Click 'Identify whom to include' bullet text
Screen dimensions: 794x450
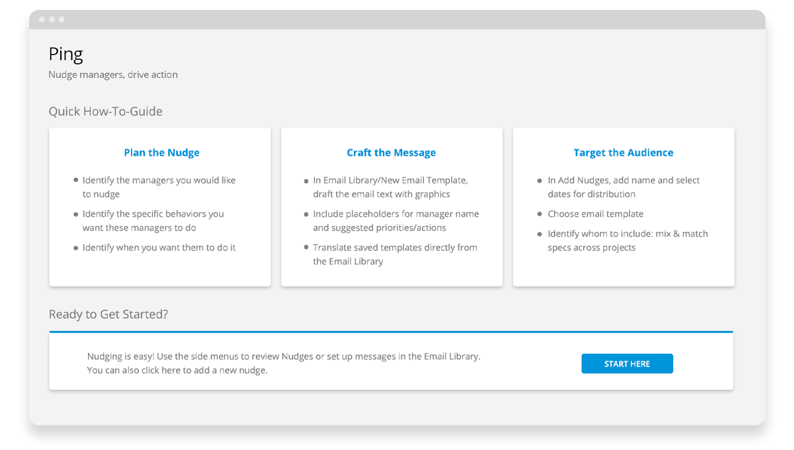tap(627, 240)
